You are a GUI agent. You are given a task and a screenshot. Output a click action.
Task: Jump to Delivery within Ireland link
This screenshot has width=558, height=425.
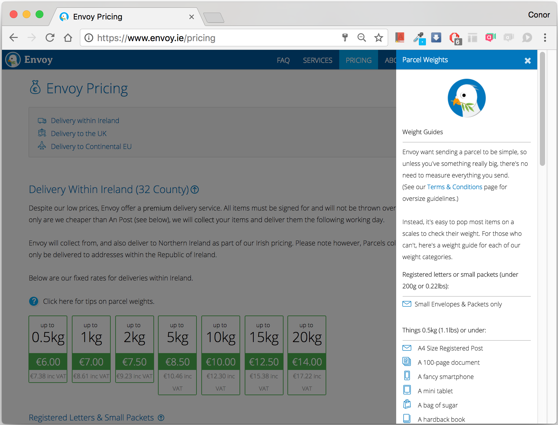(85, 121)
